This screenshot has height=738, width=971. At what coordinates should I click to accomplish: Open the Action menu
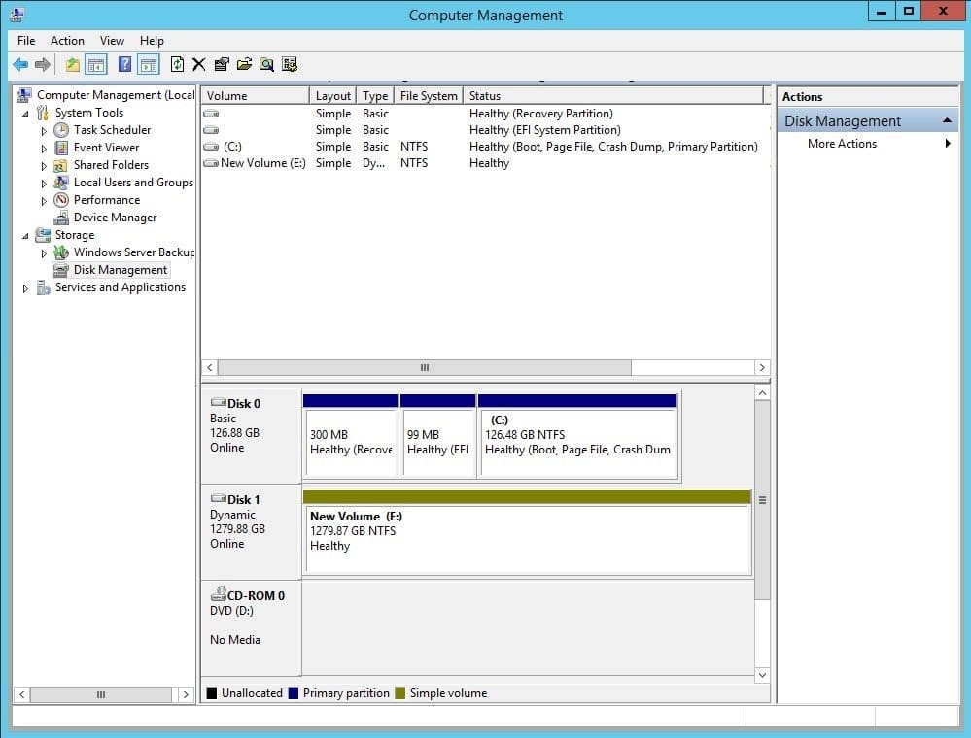[67, 41]
